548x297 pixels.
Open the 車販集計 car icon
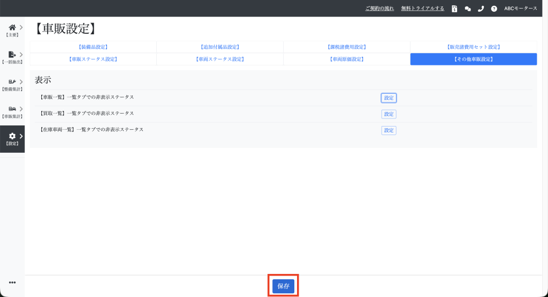click(12, 109)
